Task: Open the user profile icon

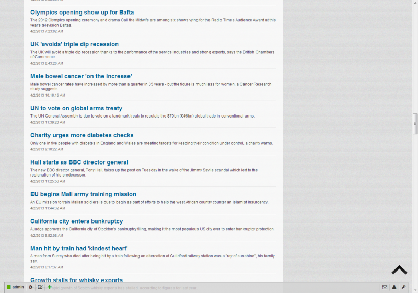Action: pyautogui.click(x=394, y=287)
